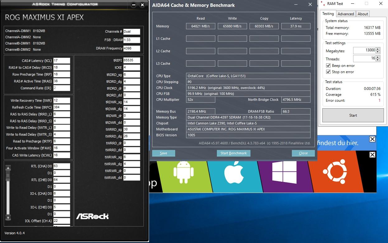The width and height of the screenshot is (388, 243).
Task: Click the RAS# Active Time (tRAS) field
Action: (62, 81)
